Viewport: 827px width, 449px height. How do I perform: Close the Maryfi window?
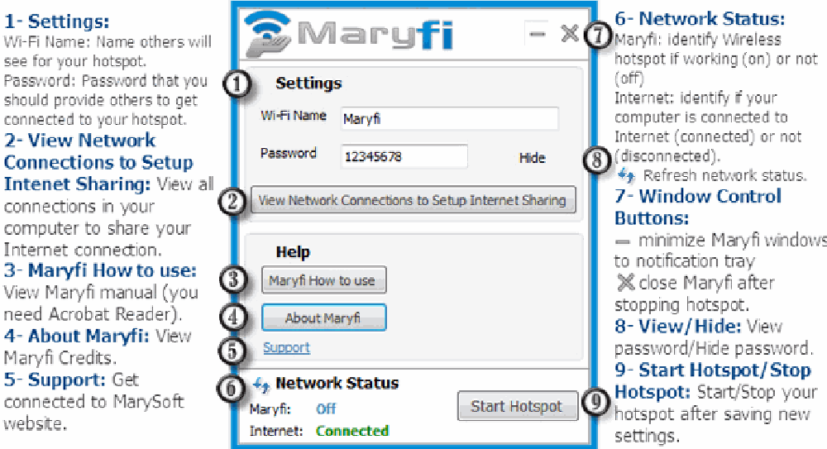point(570,33)
